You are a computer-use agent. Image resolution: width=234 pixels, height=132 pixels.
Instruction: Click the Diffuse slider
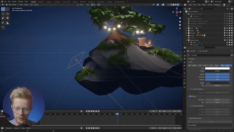tap(217, 74)
